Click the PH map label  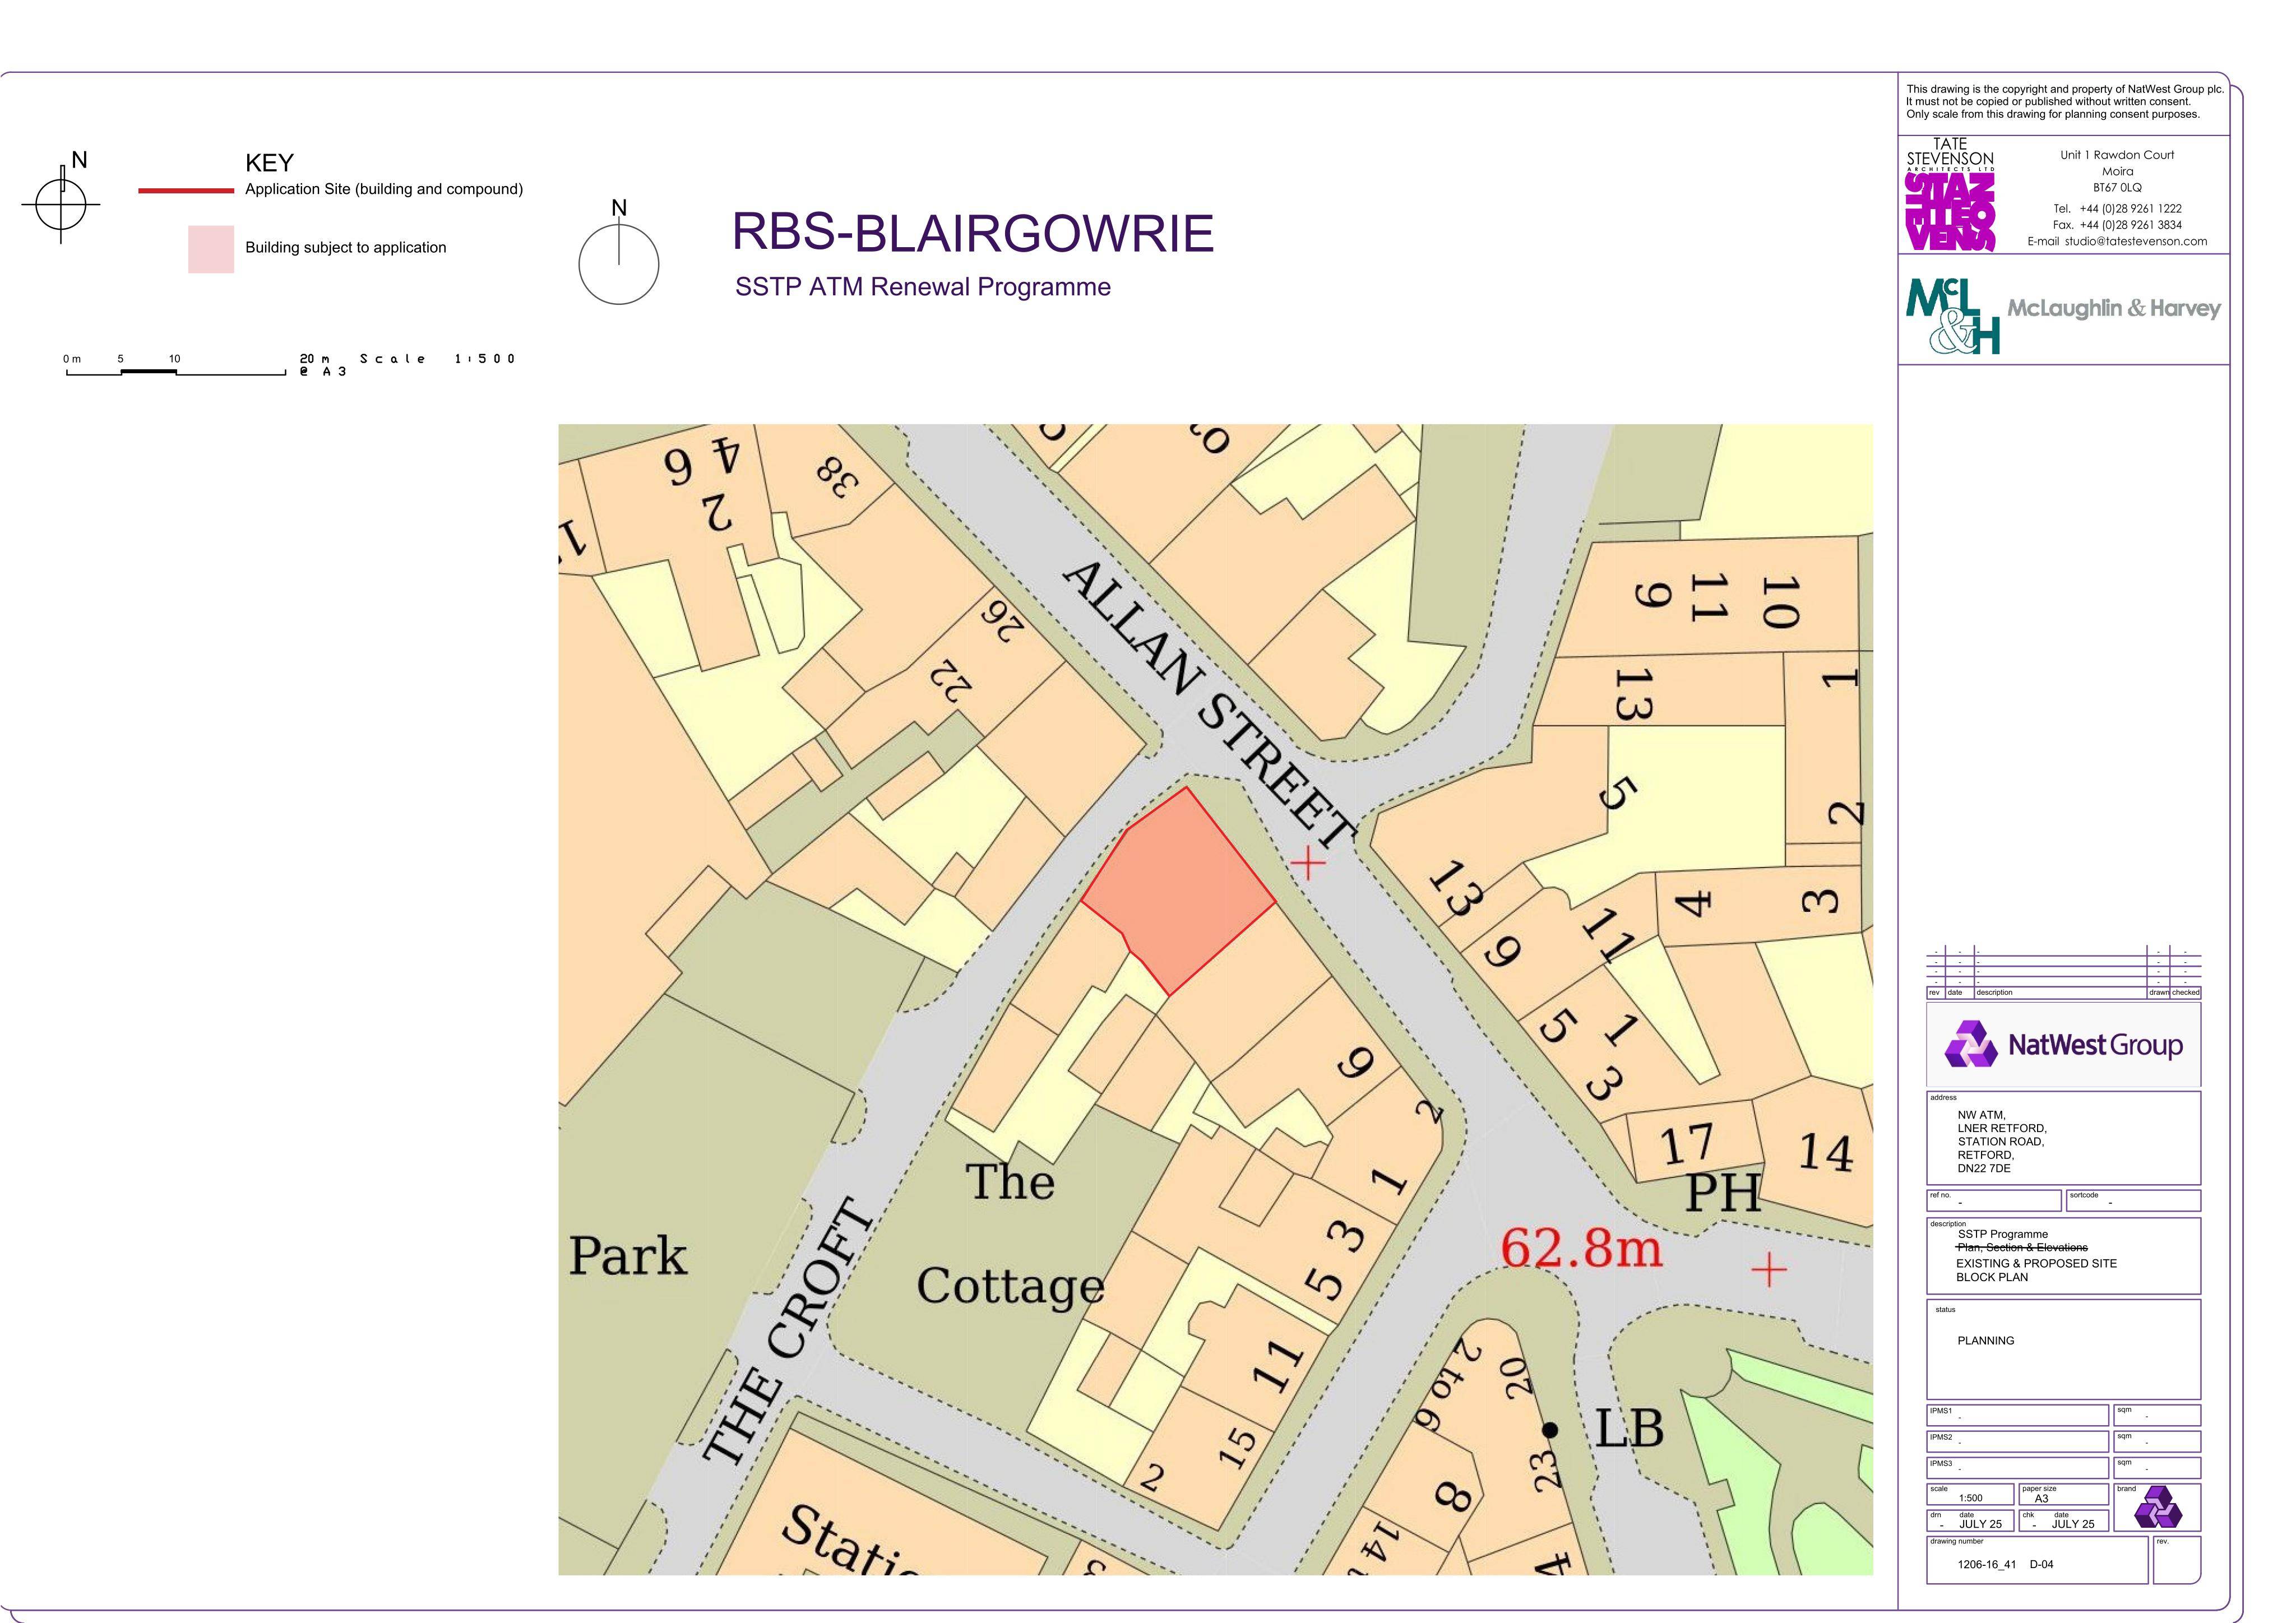[1722, 1193]
